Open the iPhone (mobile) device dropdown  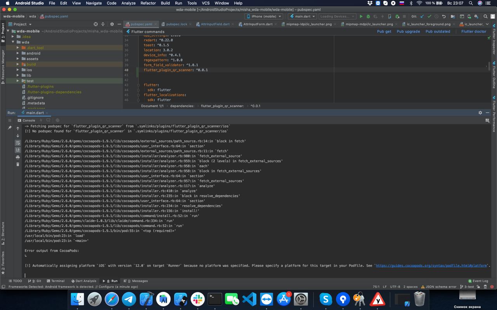[x=264, y=16]
